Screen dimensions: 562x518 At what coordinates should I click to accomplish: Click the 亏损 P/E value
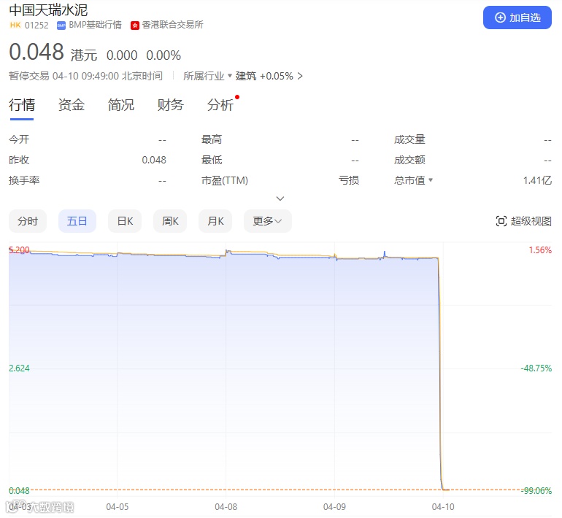[x=349, y=180]
